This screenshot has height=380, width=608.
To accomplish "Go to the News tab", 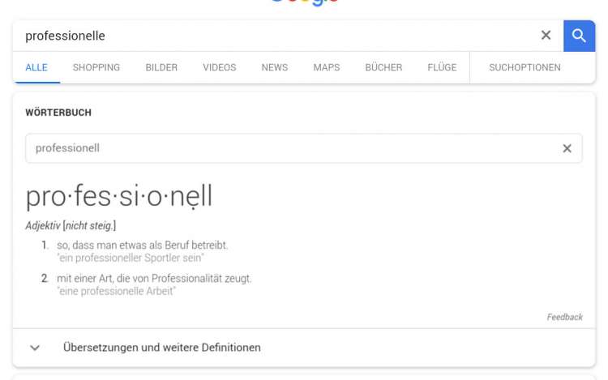I will (275, 67).
